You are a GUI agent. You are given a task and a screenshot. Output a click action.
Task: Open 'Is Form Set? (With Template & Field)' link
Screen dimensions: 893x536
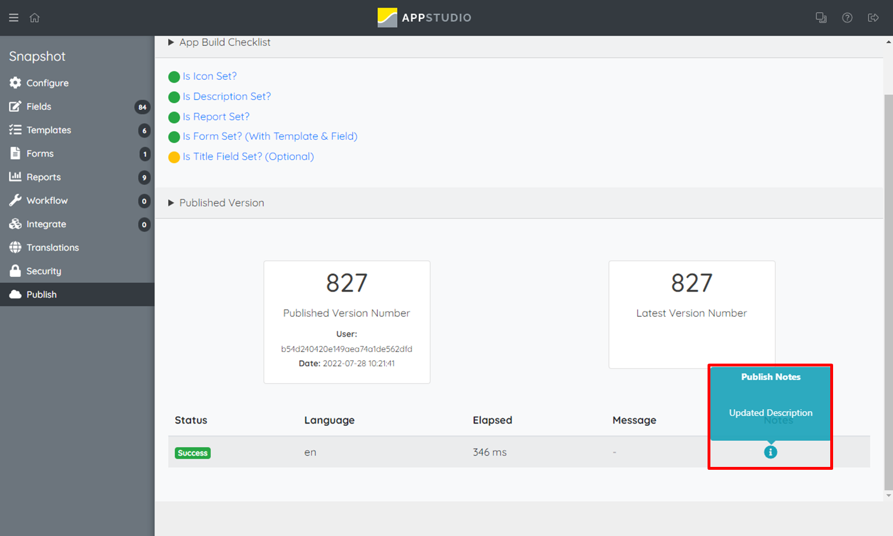pyautogui.click(x=270, y=136)
